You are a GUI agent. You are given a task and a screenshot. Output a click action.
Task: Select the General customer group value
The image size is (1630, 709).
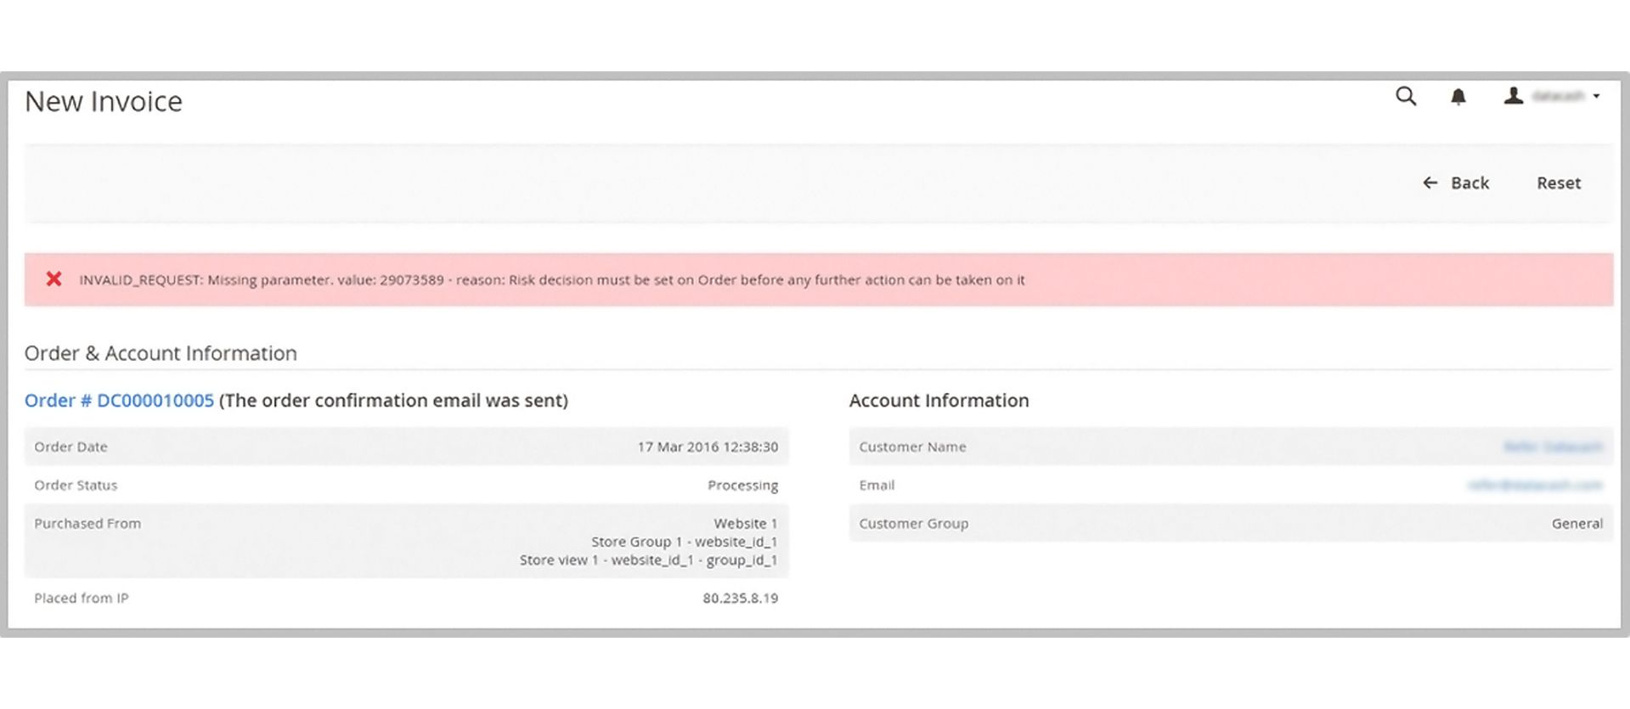click(1577, 523)
